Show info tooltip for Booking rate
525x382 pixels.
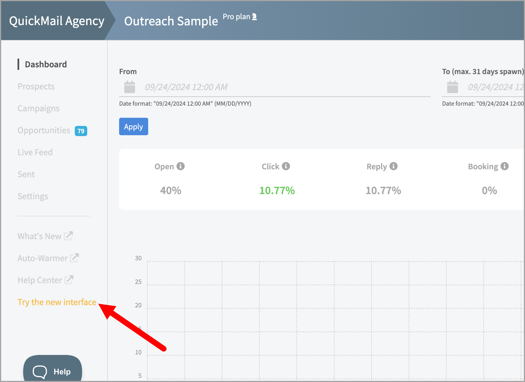click(505, 166)
